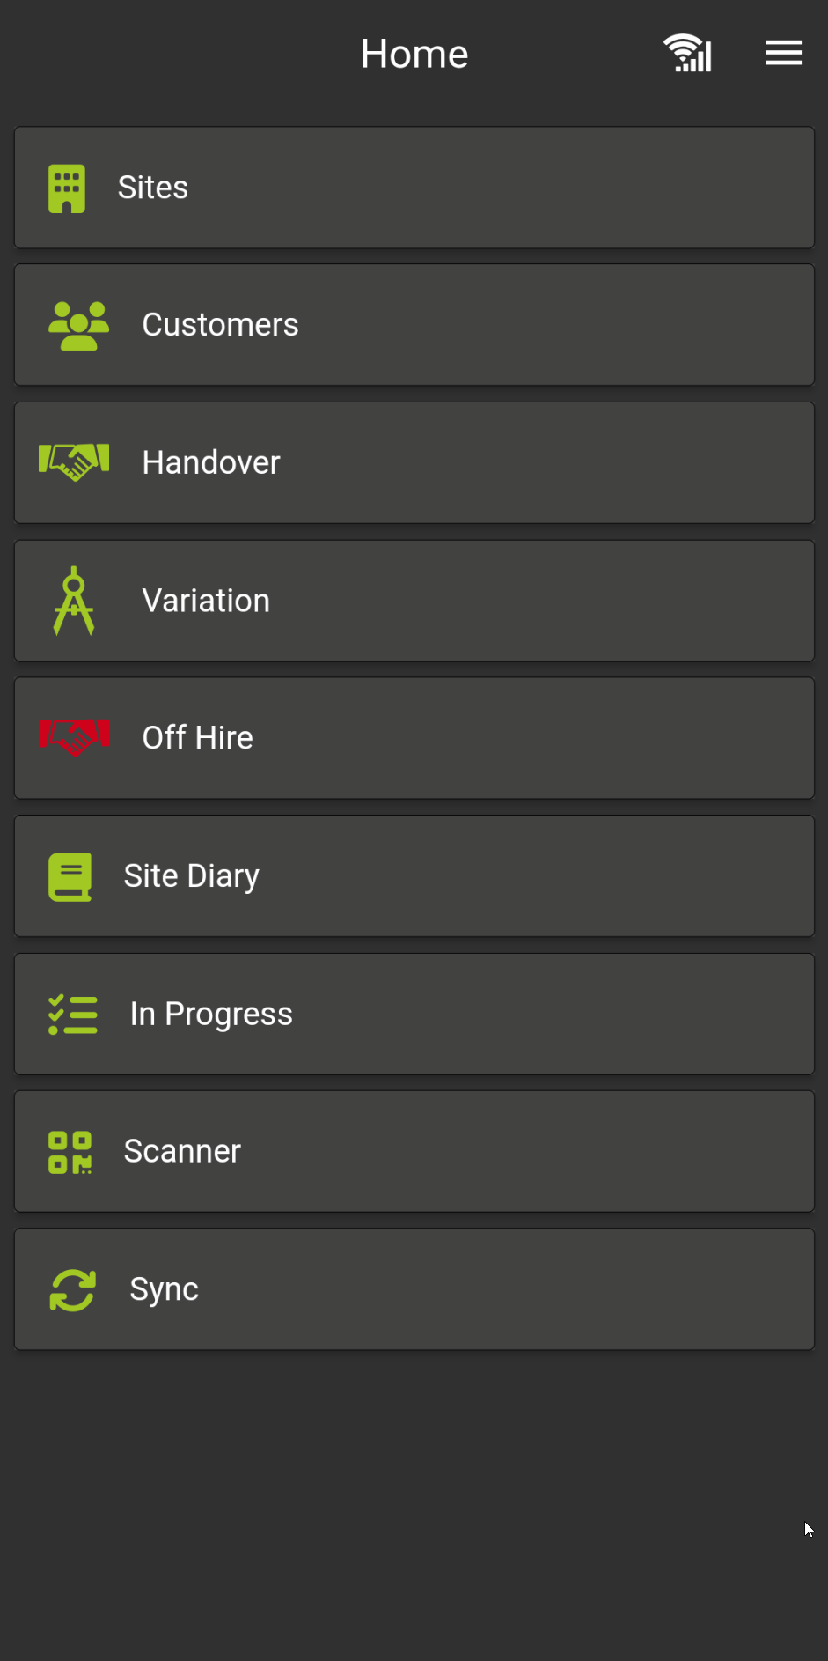Viewport: 828px width, 1661px height.
Task: Open the Site Diary text label
Action: coord(192,876)
